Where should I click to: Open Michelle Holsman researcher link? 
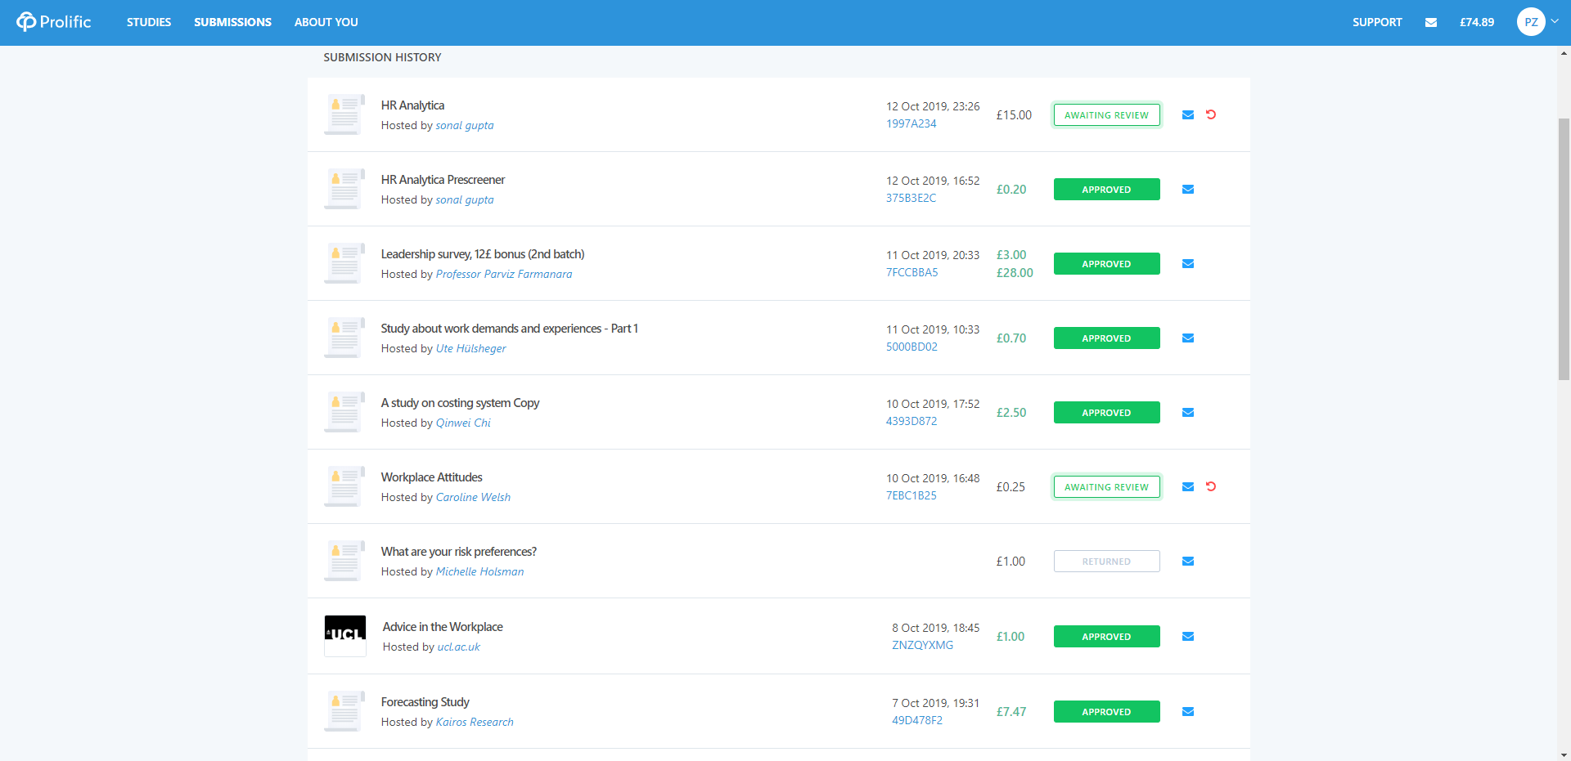[x=479, y=572]
